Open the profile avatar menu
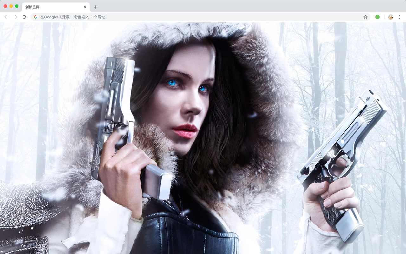This screenshot has height=254, width=406. (x=390, y=17)
